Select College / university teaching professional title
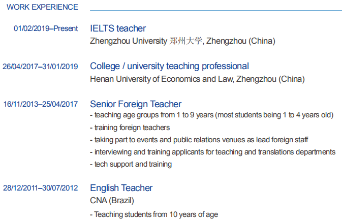The image size is (342, 221). [x=169, y=66]
